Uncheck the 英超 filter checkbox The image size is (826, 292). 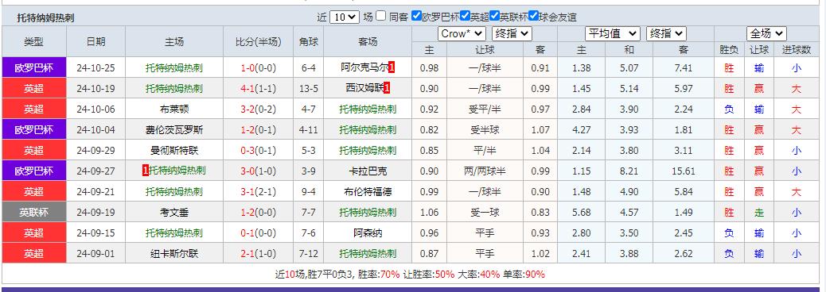point(465,17)
